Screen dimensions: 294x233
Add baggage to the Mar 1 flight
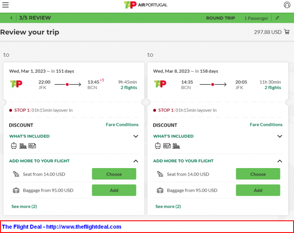(114, 190)
